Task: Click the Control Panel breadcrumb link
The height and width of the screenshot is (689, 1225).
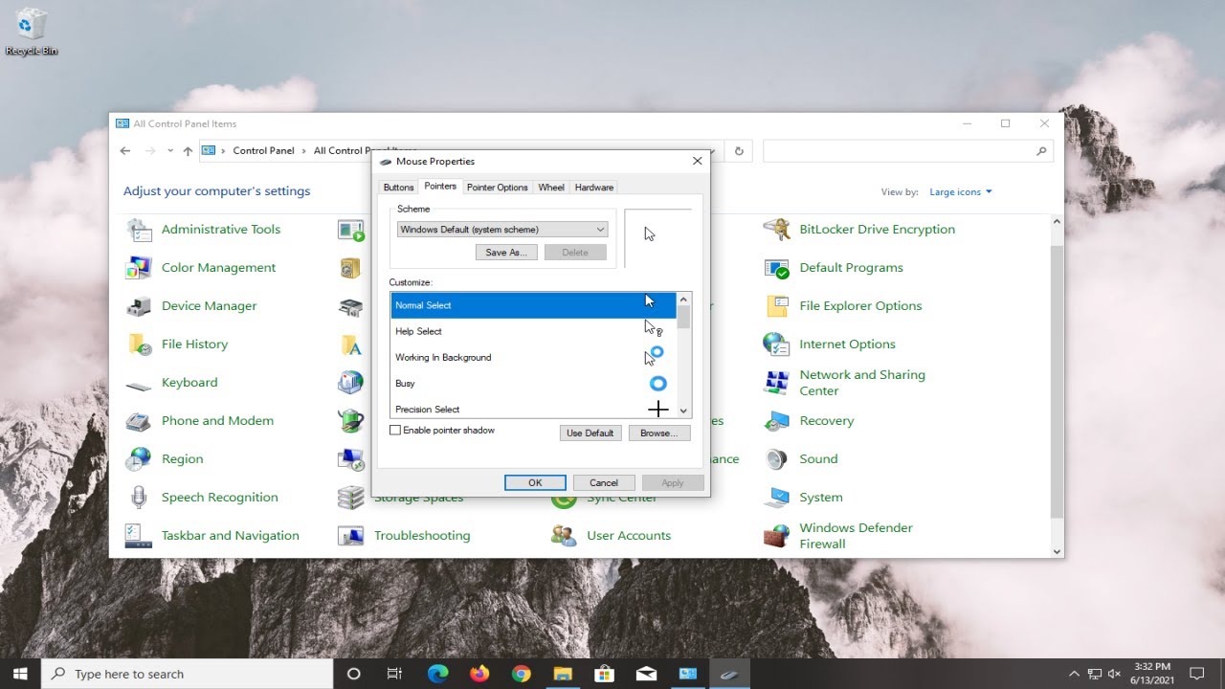Action: click(264, 151)
